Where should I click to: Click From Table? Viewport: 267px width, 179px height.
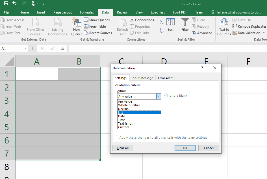pos(95,26)
